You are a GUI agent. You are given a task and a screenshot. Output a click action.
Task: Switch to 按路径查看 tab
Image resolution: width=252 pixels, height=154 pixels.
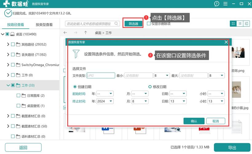tap(15, 24)
